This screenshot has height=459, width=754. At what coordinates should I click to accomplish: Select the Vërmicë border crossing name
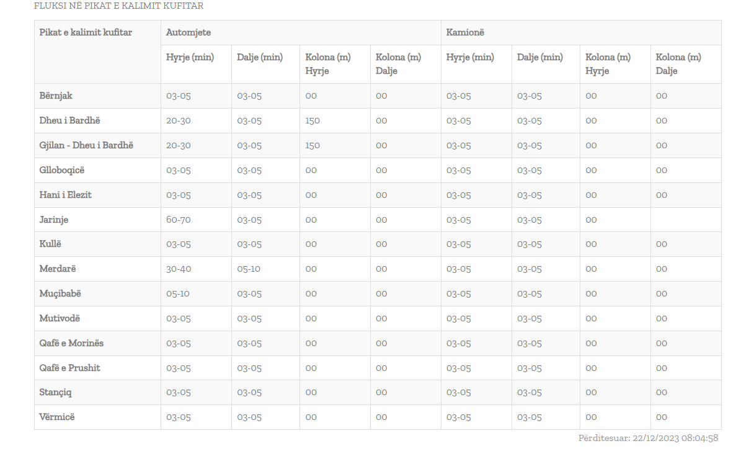coord(56,417)
